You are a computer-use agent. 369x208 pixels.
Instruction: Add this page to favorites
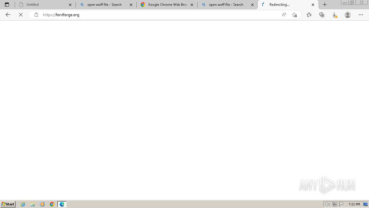point(294,15)
